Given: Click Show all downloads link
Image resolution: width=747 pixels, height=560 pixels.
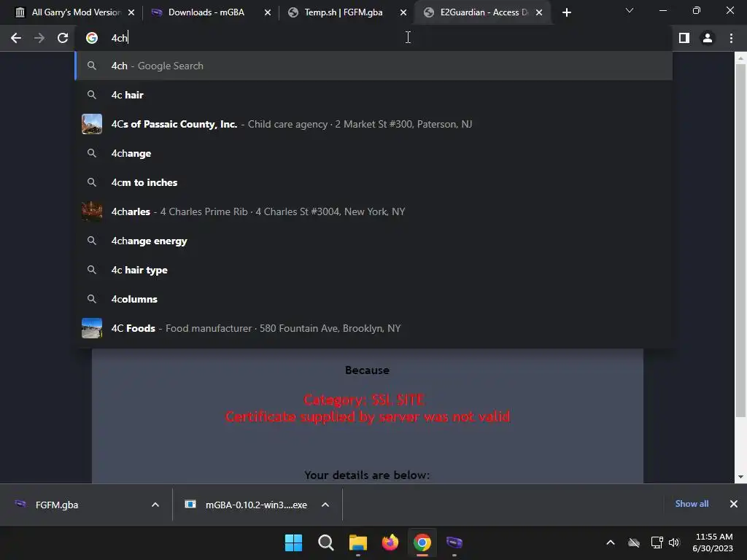Looking at the screenshot, I should 692,504.
